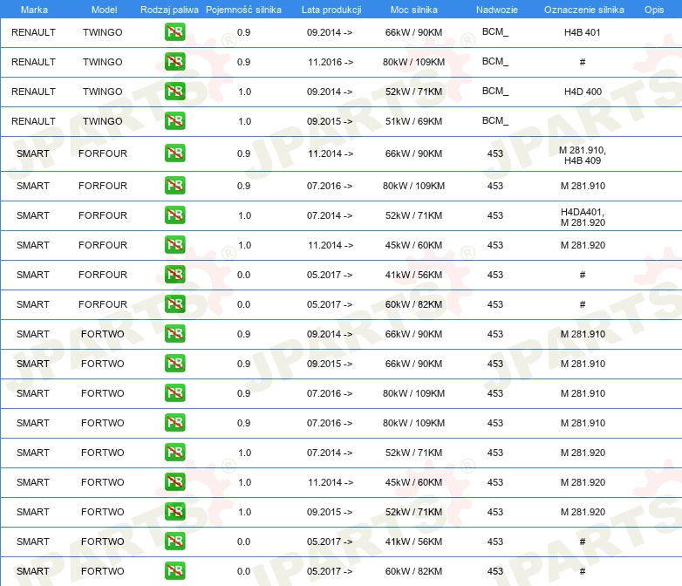The height and width of the screenshot is (586, 682).
Task: Click RENAULT in the H4B 401 row
Action: click(33, 32)
